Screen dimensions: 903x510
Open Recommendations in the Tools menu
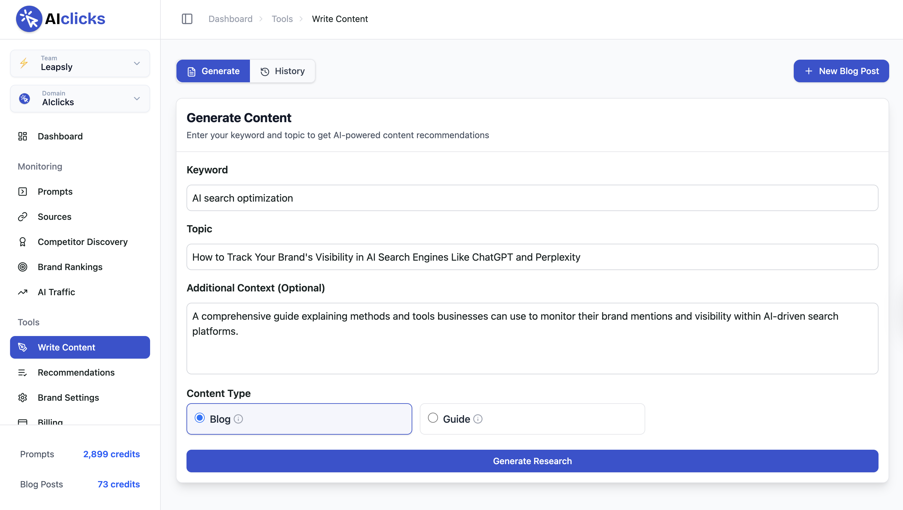[76, 372]
